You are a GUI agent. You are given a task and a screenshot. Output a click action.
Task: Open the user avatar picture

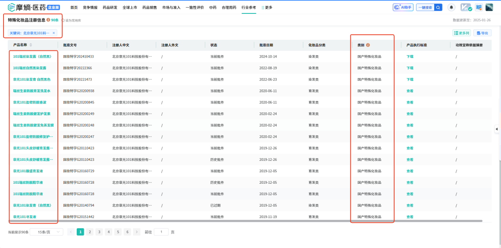click(489, 7)
